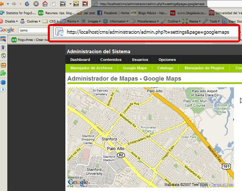Open the Miscellaneous dropdown menu
Screen dimensions: 242x191
point(148,21)
